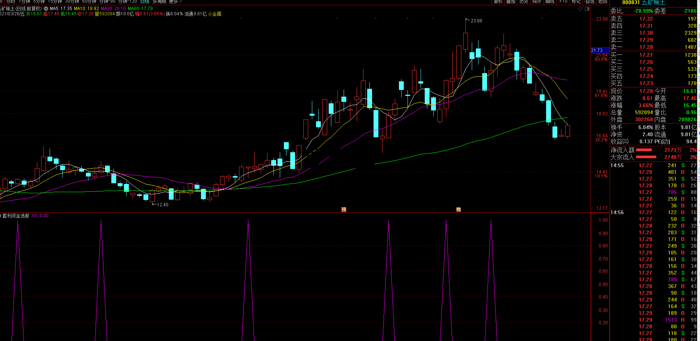Click the 现价 value 17.28

646,91
